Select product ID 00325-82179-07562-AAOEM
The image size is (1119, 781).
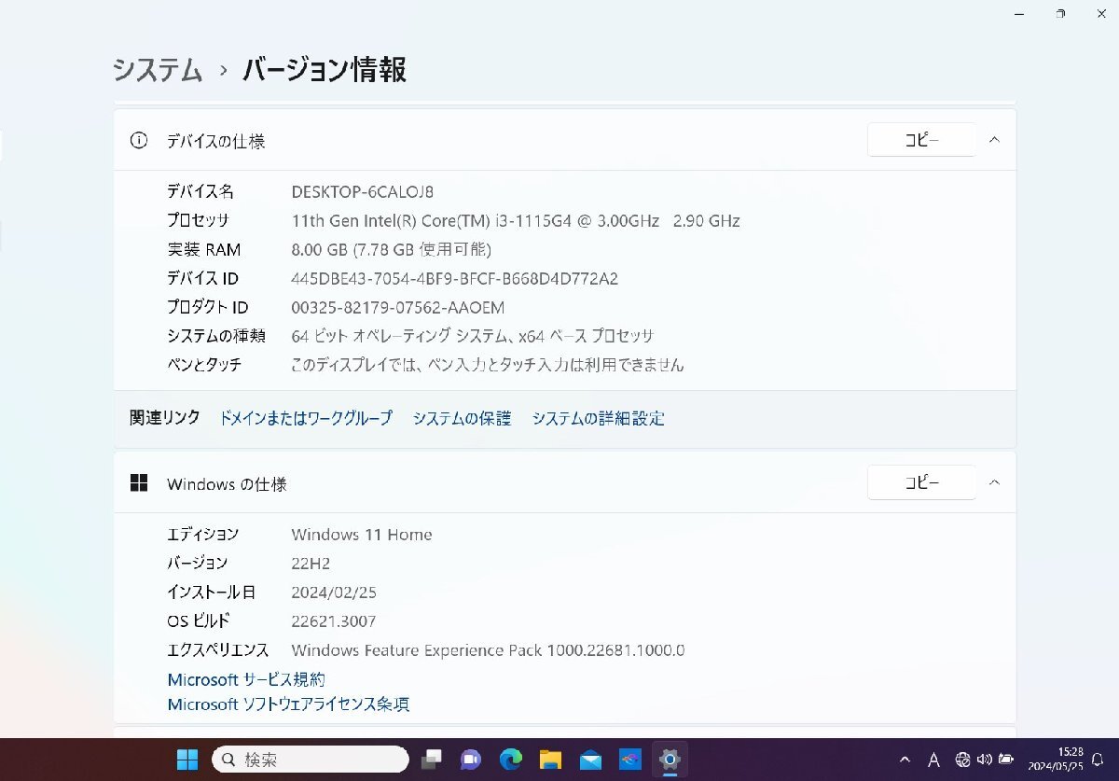click(x=398, y=307)
